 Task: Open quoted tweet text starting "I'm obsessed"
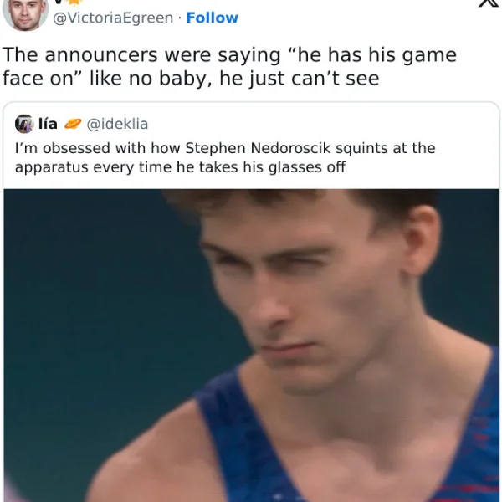225,157
